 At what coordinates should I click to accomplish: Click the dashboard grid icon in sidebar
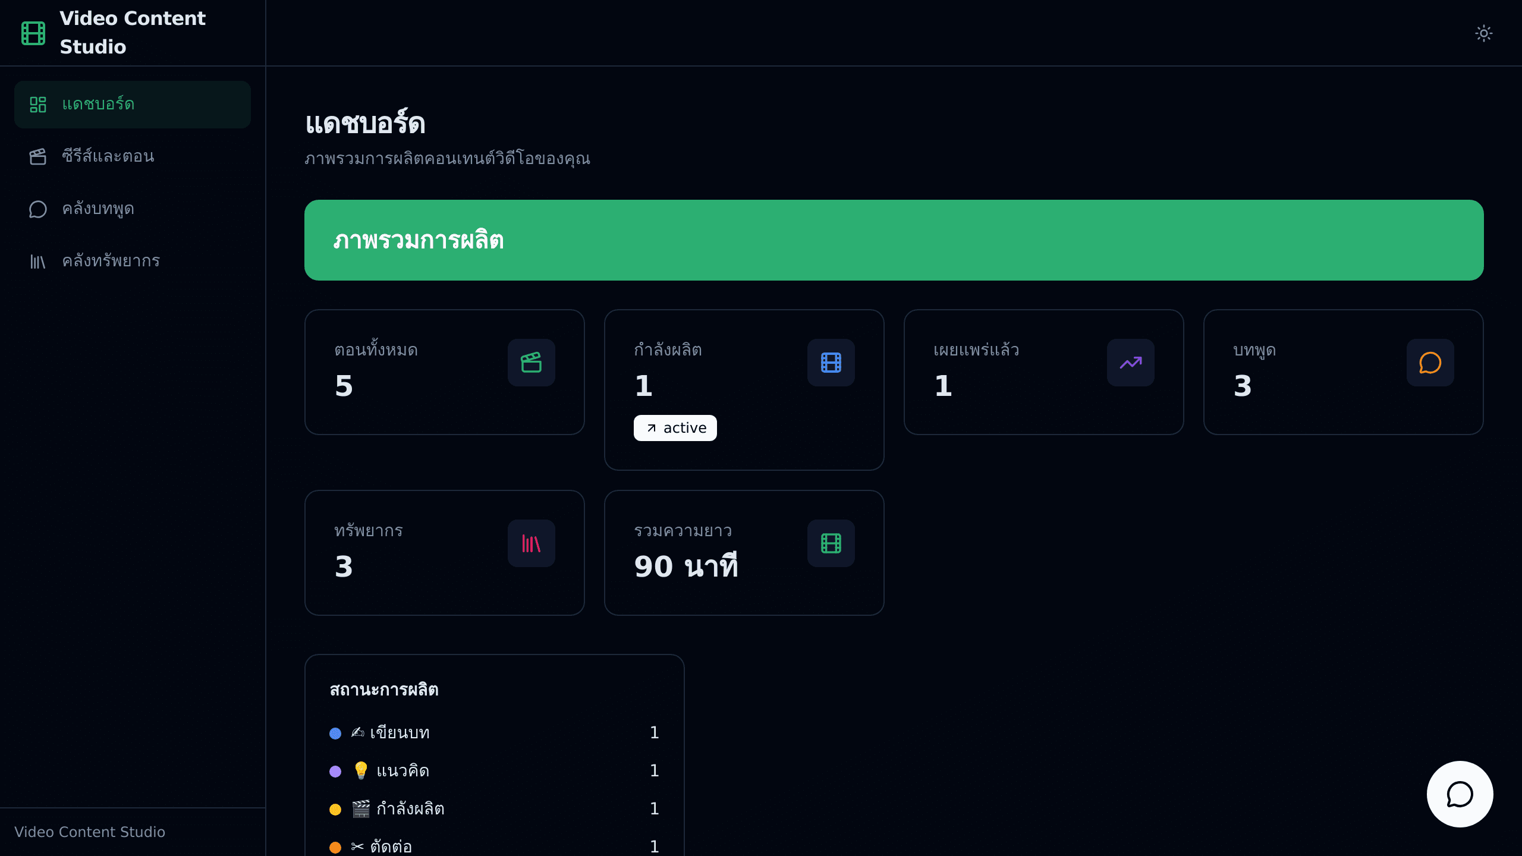[x=38, y=105]
